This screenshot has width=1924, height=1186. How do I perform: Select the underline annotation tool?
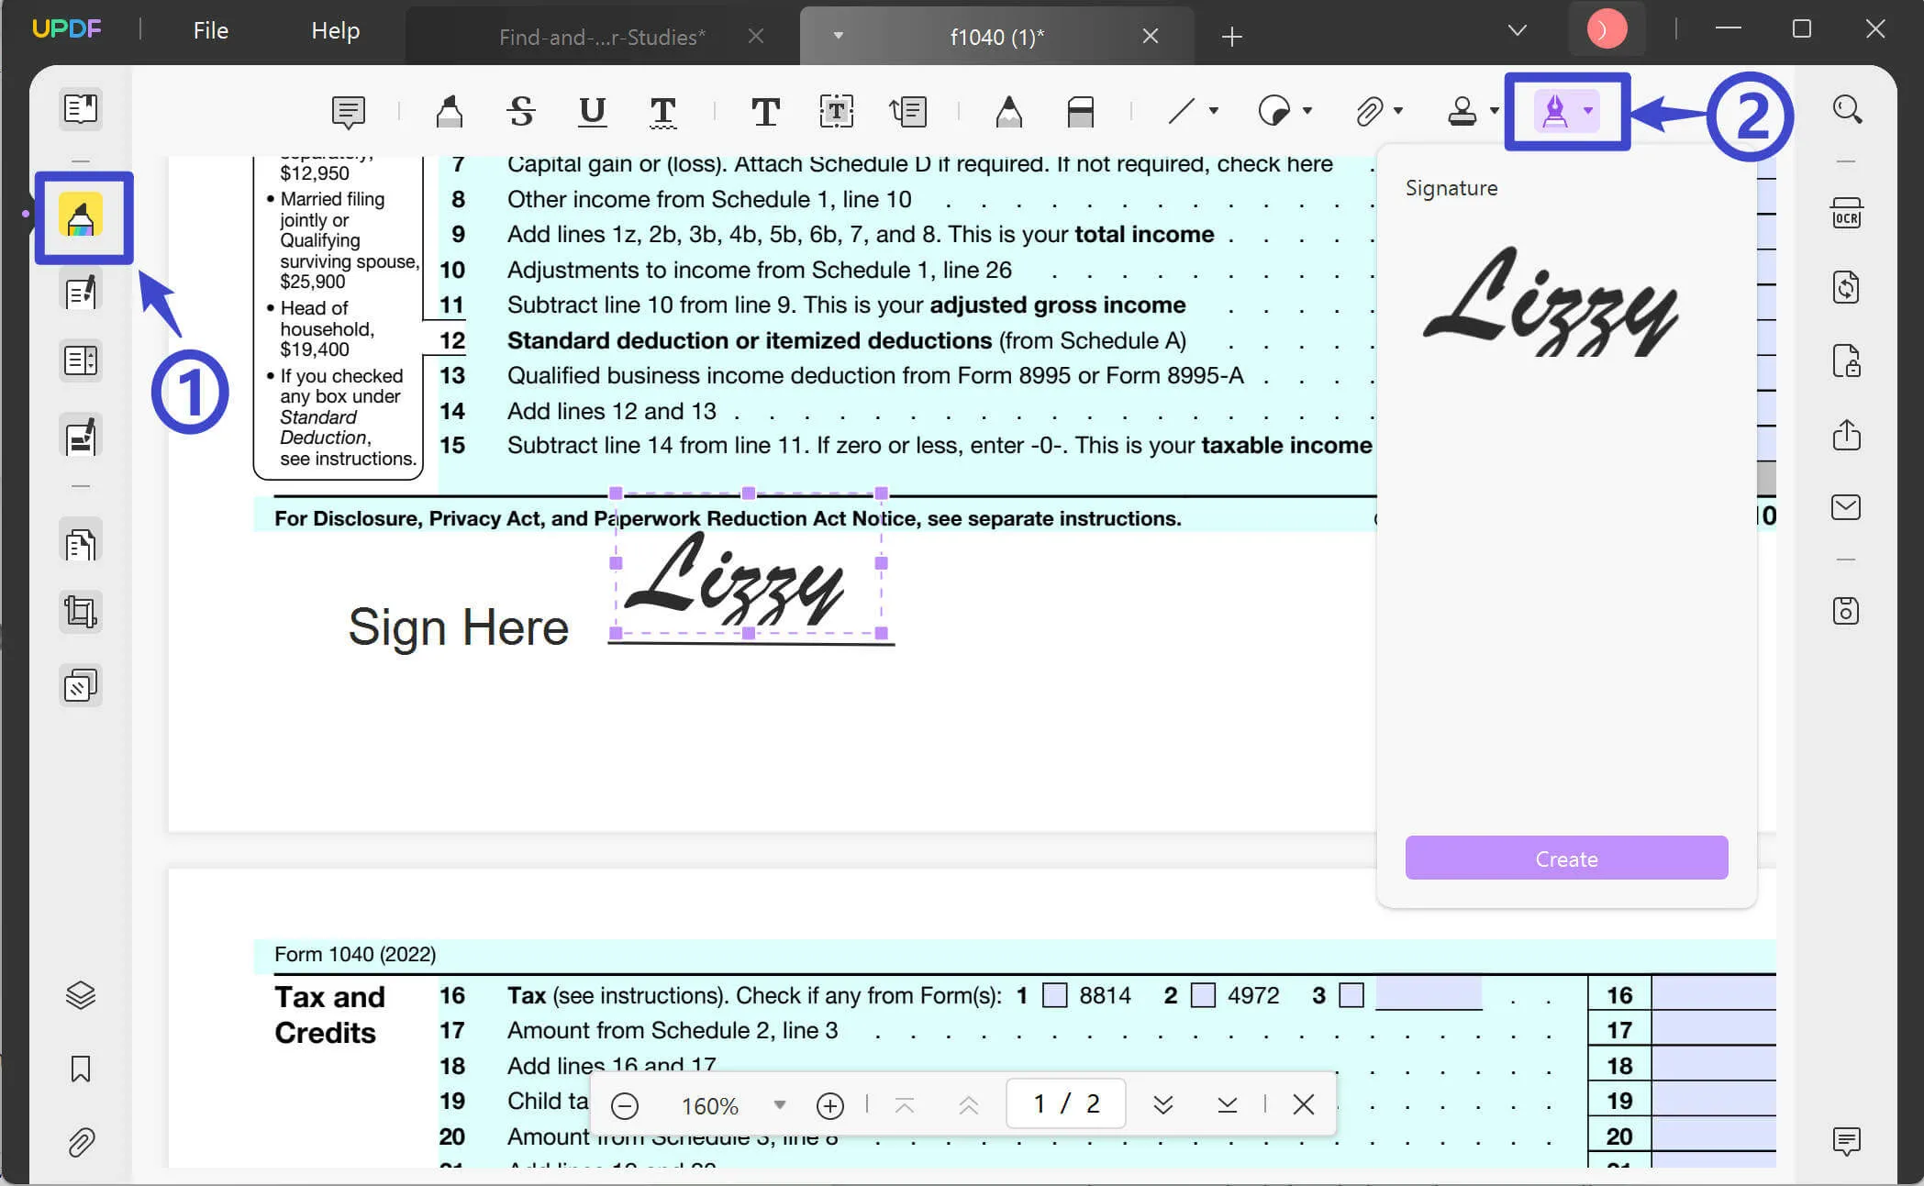(592, 112)
